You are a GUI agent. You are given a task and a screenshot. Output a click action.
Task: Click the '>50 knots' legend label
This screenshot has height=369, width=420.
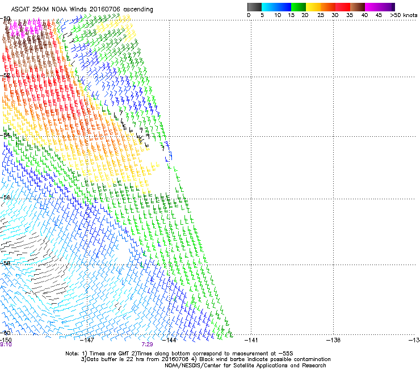point(404,15)
